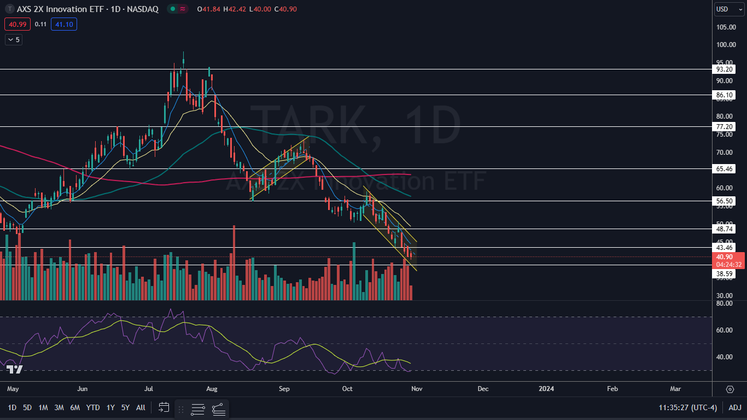Select the trend line drawing tool icon
Screen dimensions: 747x420
(x=218, y=409)
